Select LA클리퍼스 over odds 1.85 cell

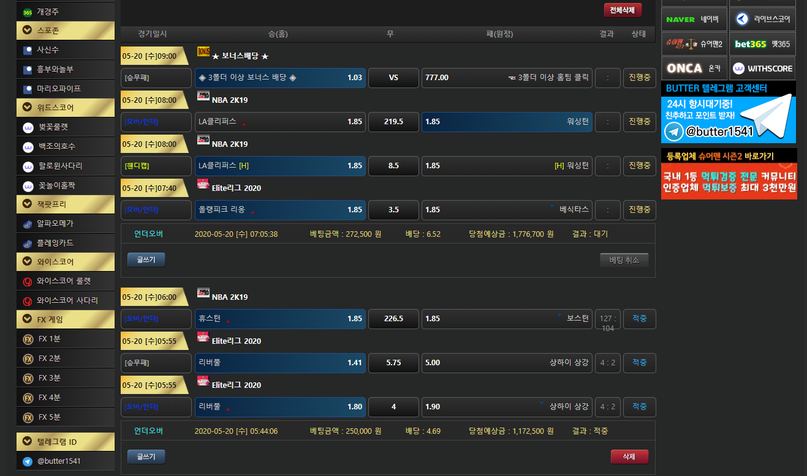[x=280, y=122]
